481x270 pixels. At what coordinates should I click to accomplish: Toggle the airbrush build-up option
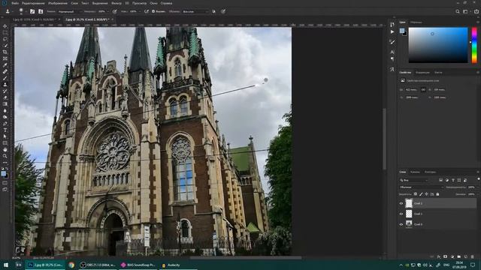click(147, 11)
